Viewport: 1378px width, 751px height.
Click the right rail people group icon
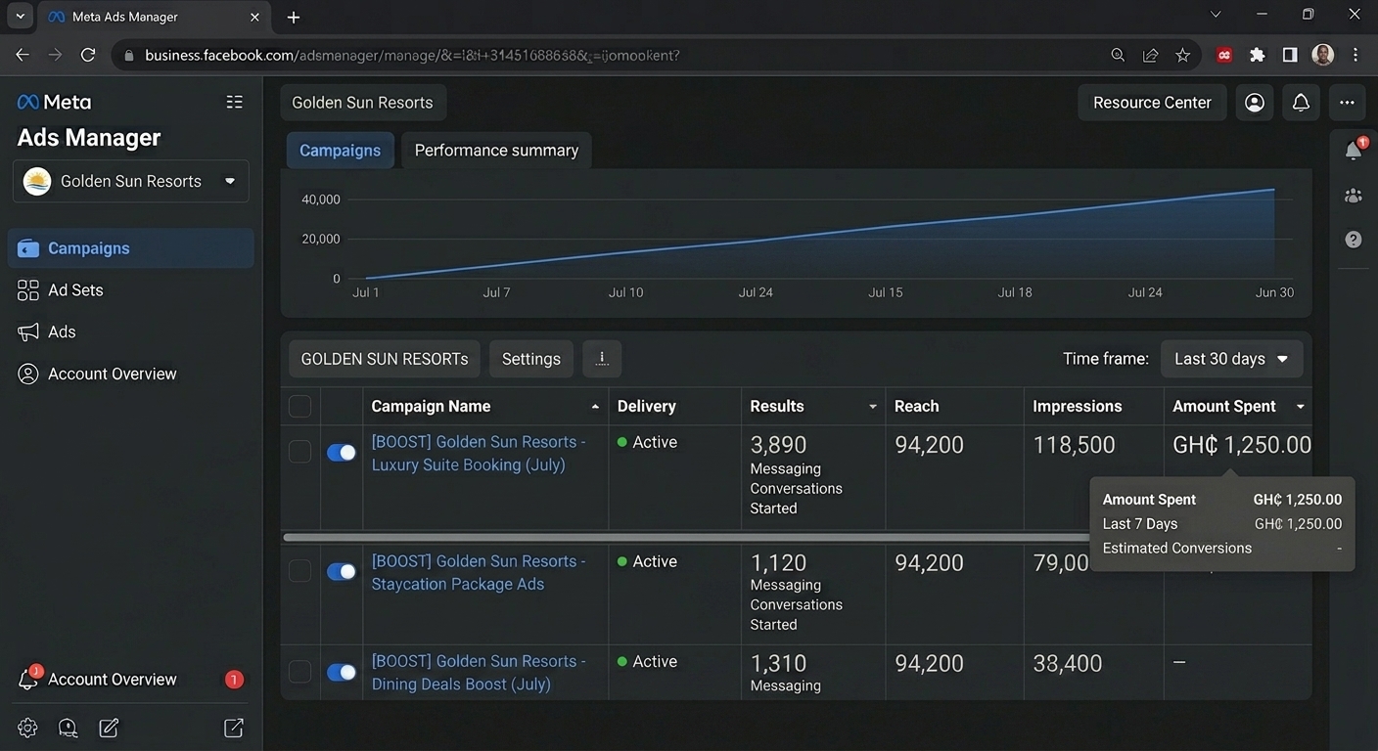[1354, 196]
